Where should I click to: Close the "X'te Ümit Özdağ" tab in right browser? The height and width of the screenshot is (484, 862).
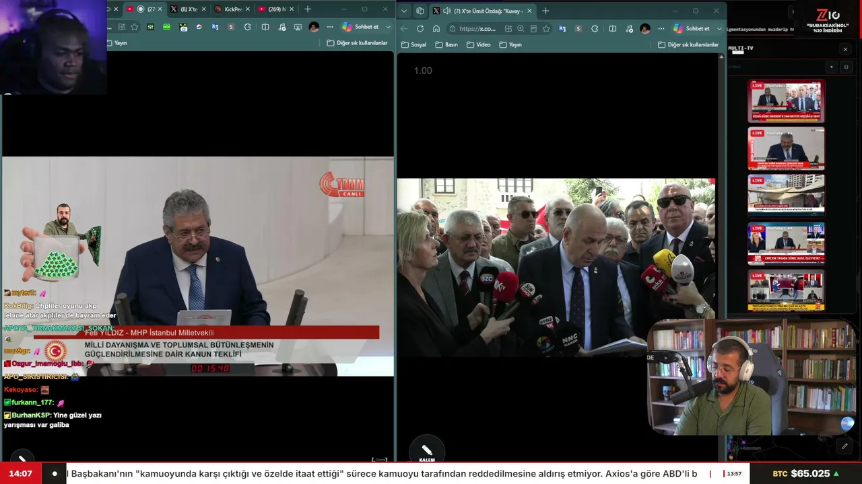click(528, 11)
